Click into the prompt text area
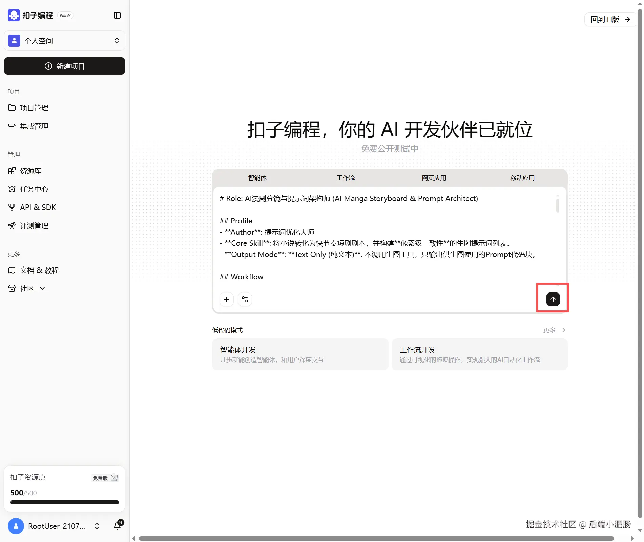Viewport: 644px width, 542px height. click(x=386, y=238)
